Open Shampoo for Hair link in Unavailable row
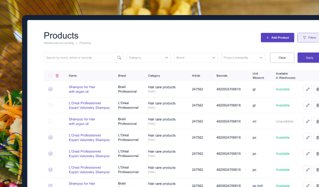This screenshot has width=319, height=187. [x=82, y=121]
